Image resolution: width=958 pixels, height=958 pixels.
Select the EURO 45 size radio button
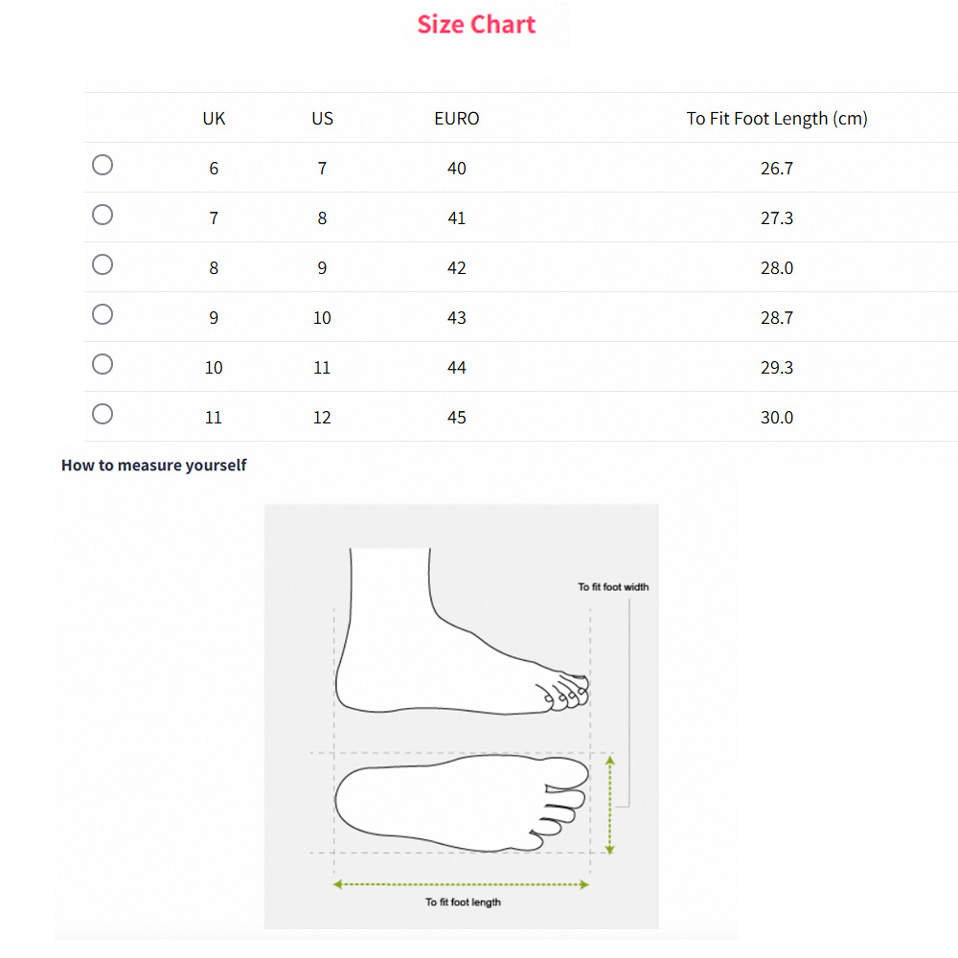coord(103,414)
